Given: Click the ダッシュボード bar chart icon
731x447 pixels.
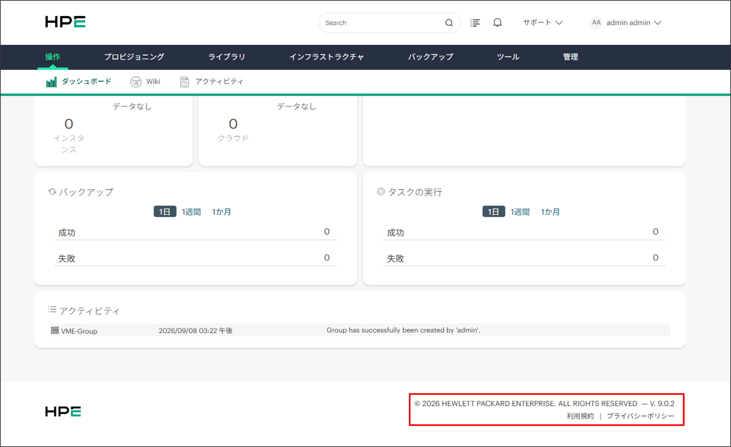Looking at the screenshot, I should pos(51,82).
